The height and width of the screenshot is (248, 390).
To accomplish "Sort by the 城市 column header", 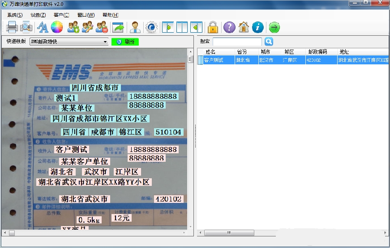I will [270, 52].
